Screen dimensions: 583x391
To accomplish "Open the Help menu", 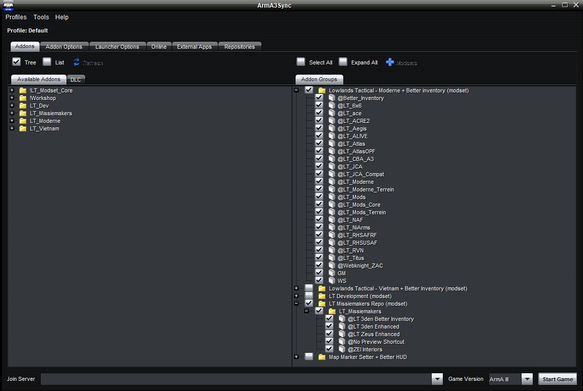I will pyautogui.click(x=62, y=17).
